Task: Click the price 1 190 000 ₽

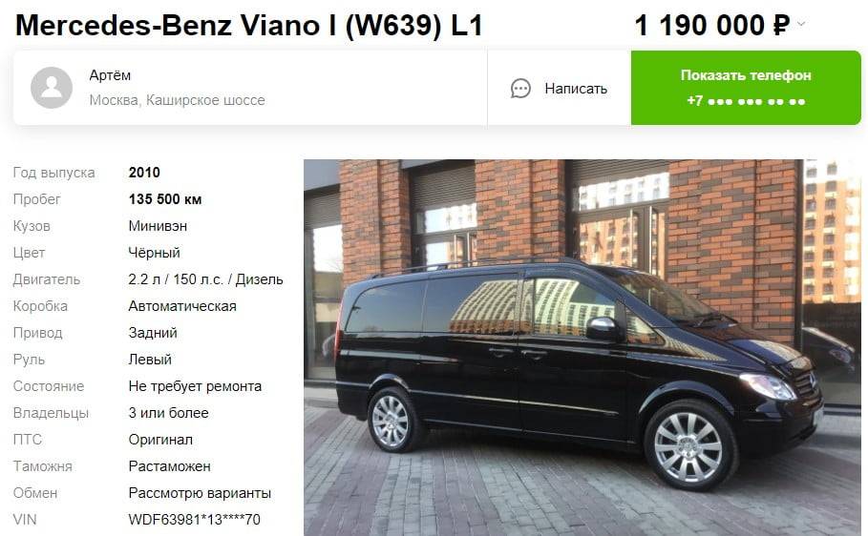Action: [712, 26]
